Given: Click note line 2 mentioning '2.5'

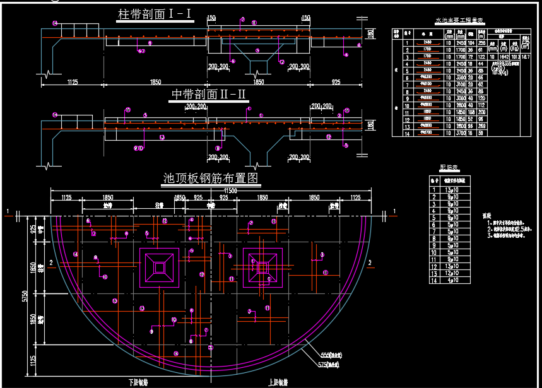Looking at the screenshot, I should (510, 230).
